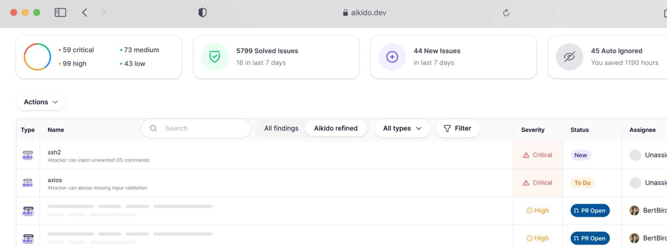Click the 73 medium count
Viewport: 667px width, 247px height.
(x=141, y=50)
